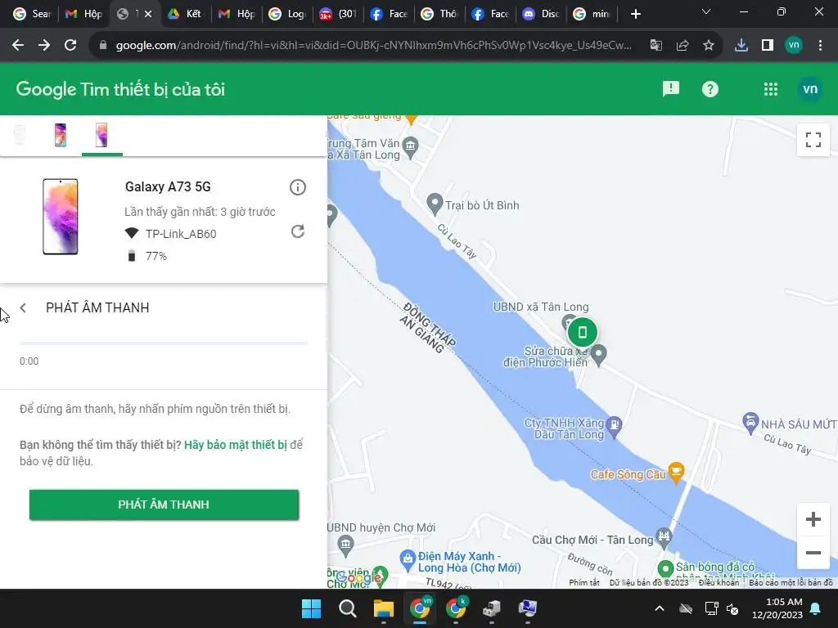Open Chrome downloads icon
This screenshot has height=628, width=838.
point(741,46)
